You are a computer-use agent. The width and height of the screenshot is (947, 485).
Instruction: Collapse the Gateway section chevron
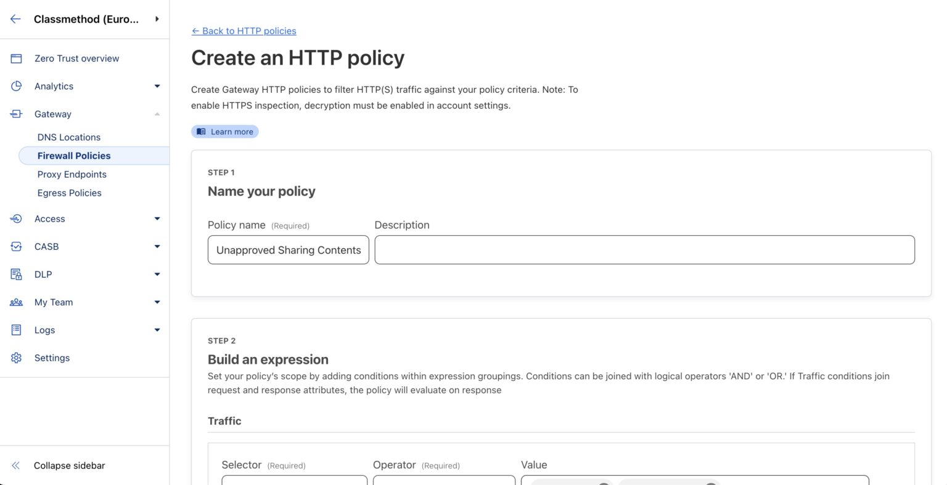pyautogui.click(x=157, y=113)
